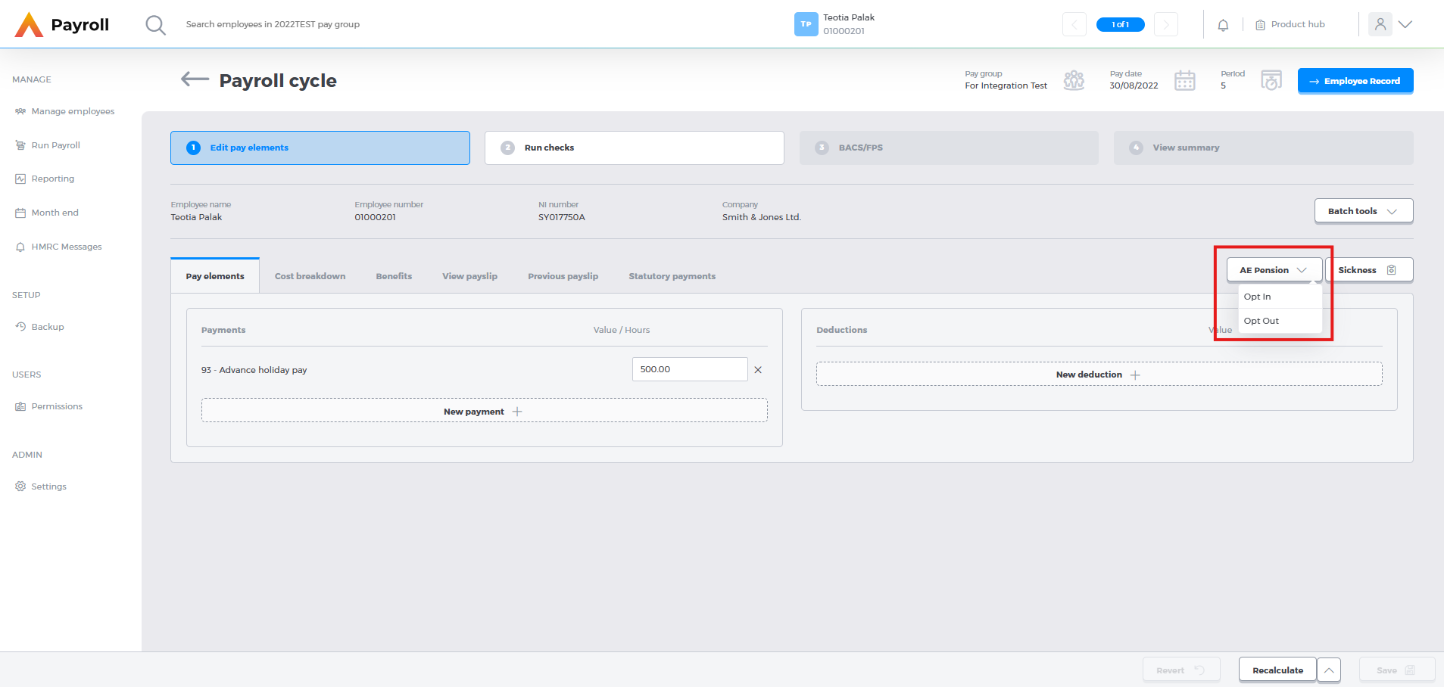Edit the Advance holiday pay value field
This screenshot has height=687, width=1444.
(x=689, y=369)
